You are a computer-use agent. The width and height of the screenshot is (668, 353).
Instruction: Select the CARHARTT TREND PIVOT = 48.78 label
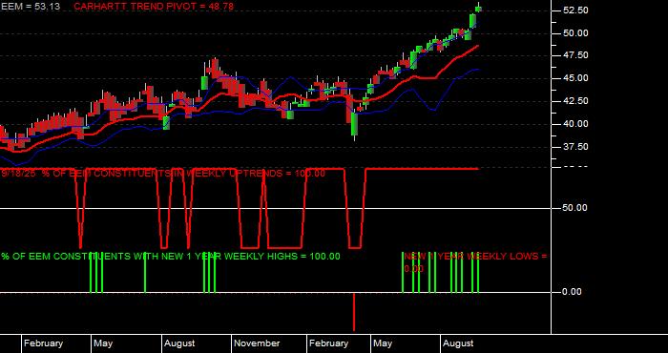point(154,7)
